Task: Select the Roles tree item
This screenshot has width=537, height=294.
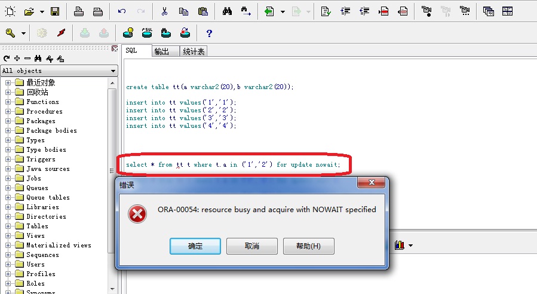Action: [36, 283]
